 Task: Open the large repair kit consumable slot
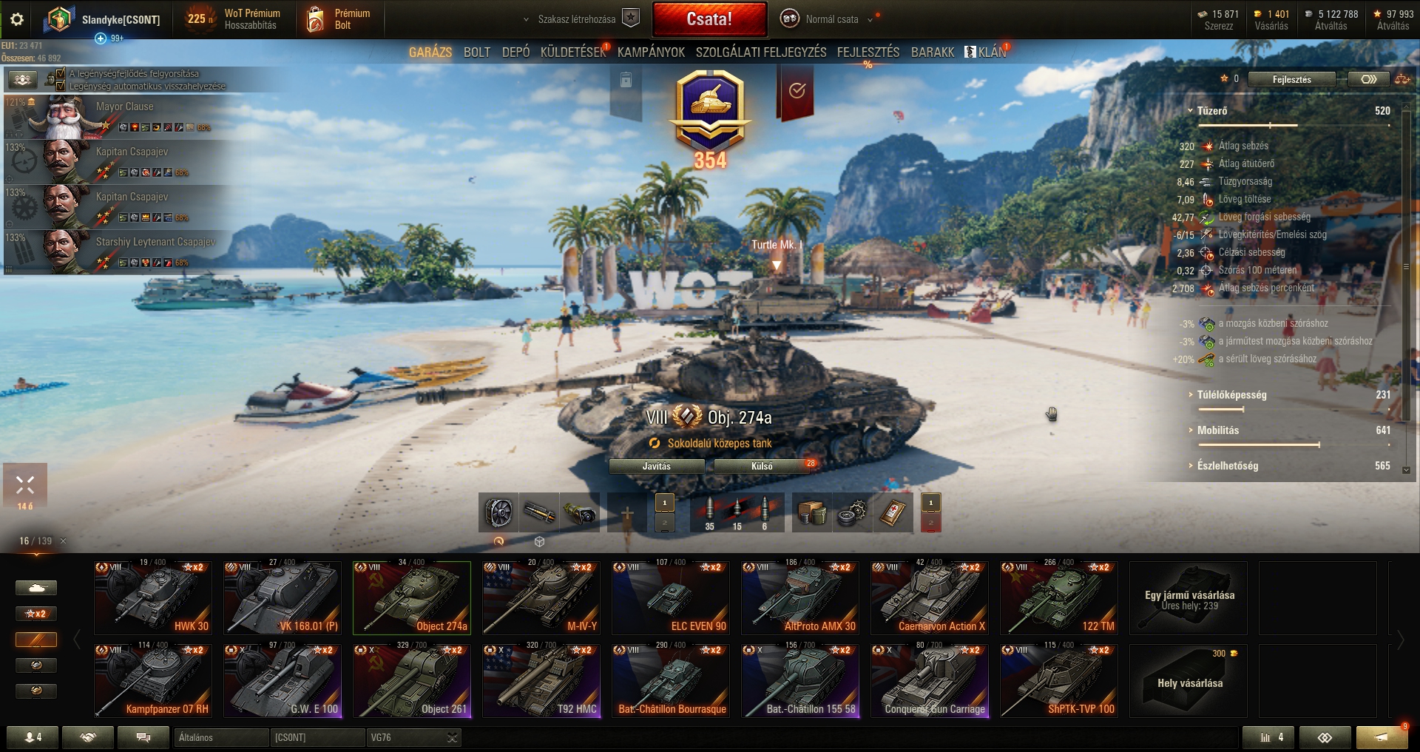tap(852, 512)
